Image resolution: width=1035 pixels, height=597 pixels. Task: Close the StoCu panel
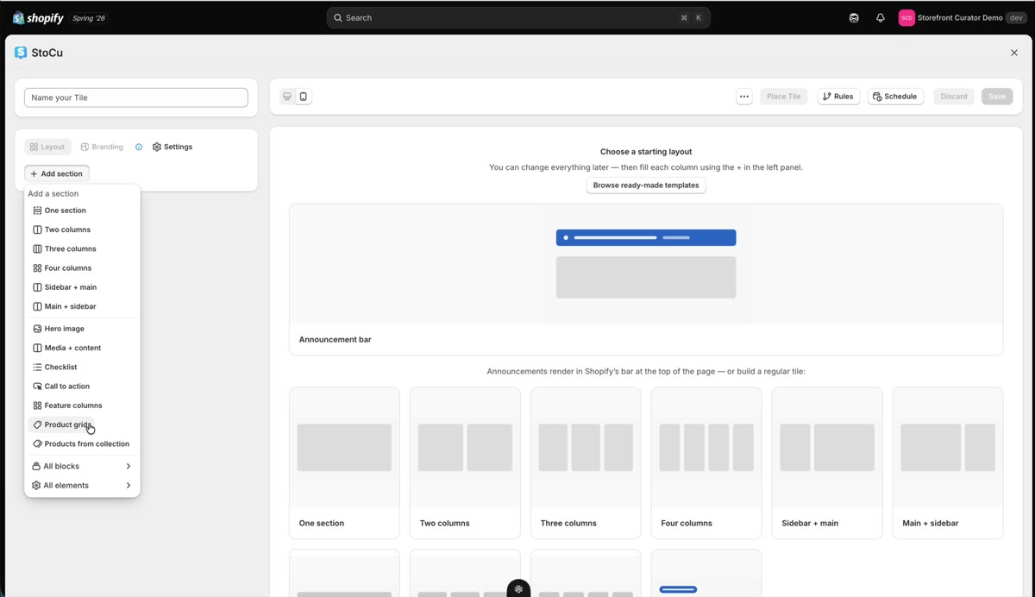click(x=1014, y=53)
